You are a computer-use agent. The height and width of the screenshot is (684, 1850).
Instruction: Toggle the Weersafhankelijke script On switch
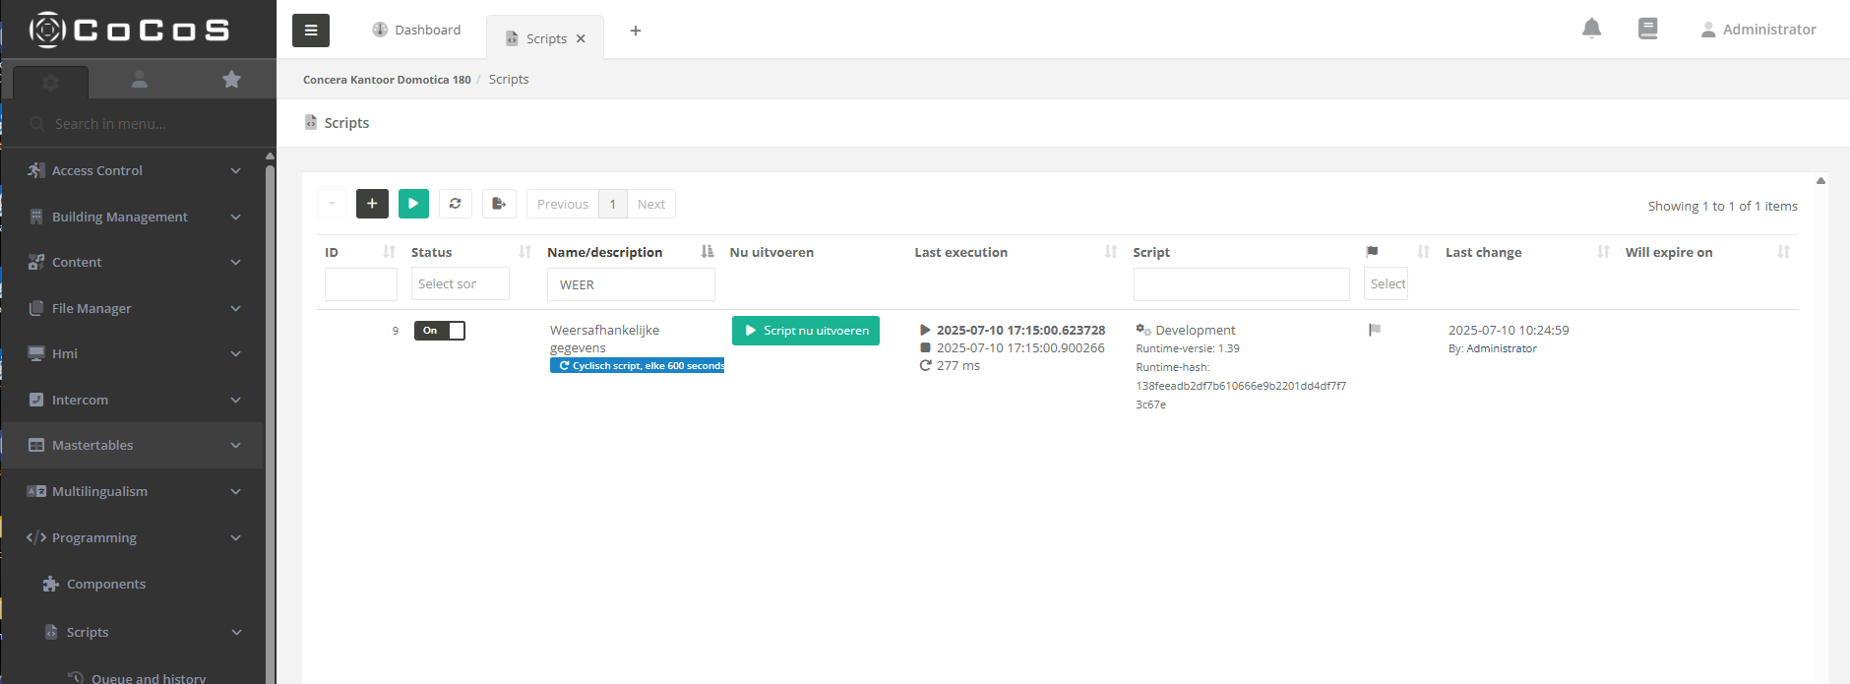[x=439, y=331]
